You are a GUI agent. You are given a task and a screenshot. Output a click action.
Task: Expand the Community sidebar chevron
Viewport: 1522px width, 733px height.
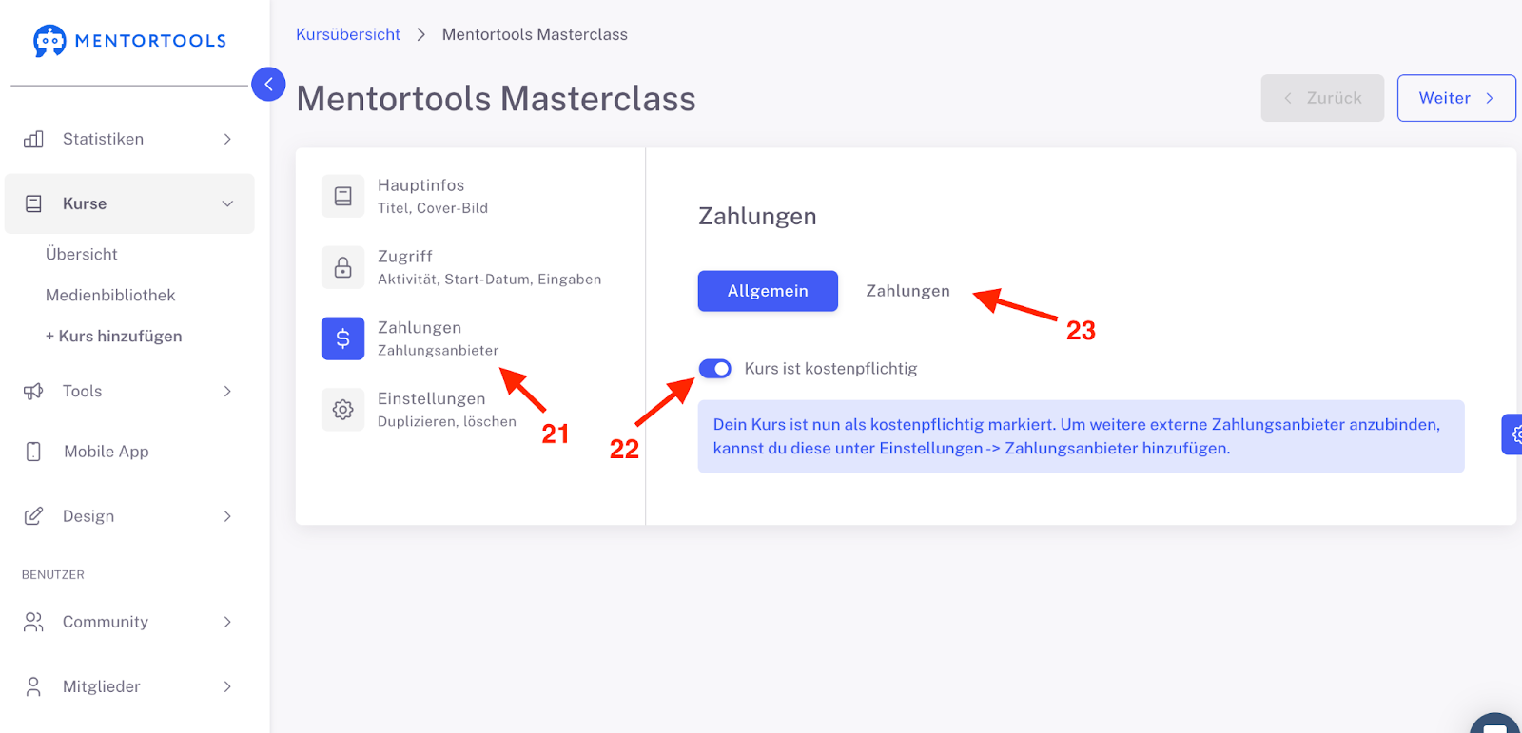(227, 622)
